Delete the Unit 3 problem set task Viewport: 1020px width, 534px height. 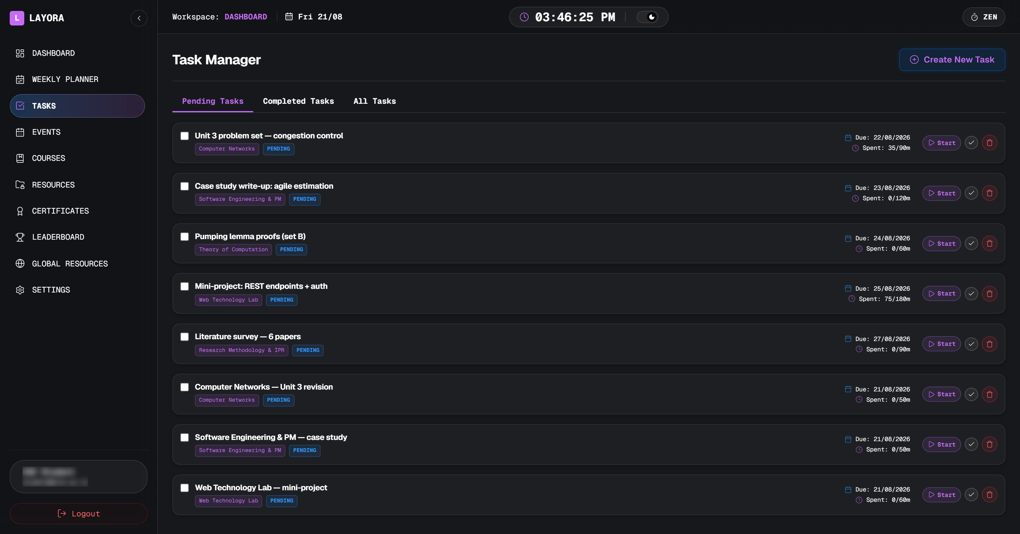click(x=990, y=143)
